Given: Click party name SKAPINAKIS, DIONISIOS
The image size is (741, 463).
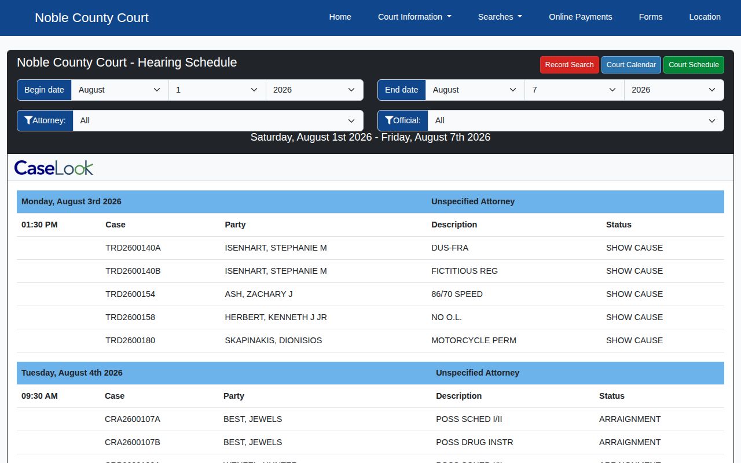Looking at the screenshot, I should (x=273, y=340).
